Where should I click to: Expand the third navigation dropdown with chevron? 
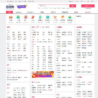click(30, 12)
